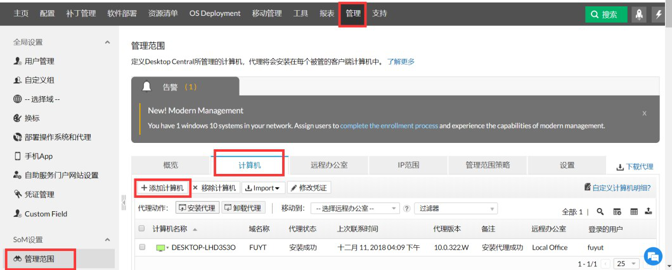672x270 pixels.
Task: Open the column chooser grid icon
Action: 635,211
